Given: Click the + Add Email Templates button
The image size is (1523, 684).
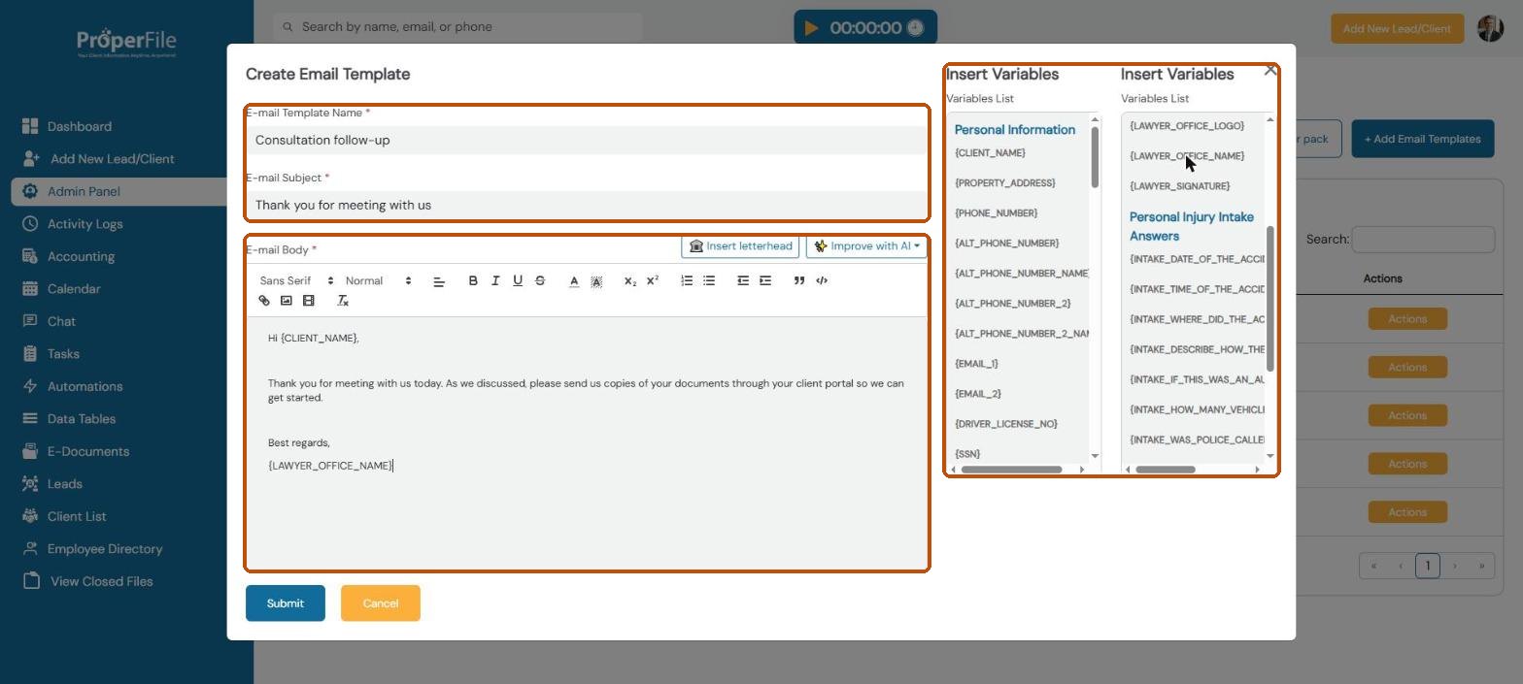Looking at the screenshot, I should click(x=1422, y=139).
